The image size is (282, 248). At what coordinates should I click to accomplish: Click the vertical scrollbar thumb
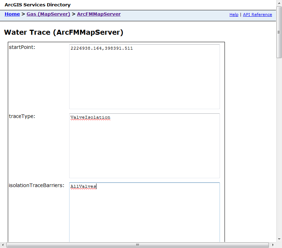(x=279, y=32)
